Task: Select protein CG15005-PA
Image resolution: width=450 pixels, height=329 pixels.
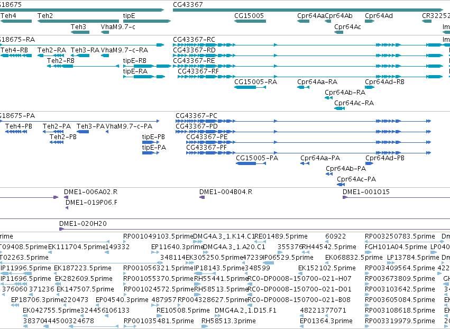Action: click(x=251, y=163)
